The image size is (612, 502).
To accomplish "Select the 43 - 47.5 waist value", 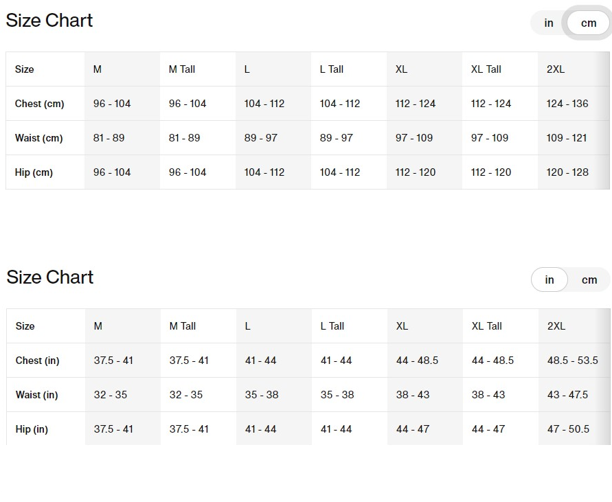I will pyautogui.click(x=567, y=395).
